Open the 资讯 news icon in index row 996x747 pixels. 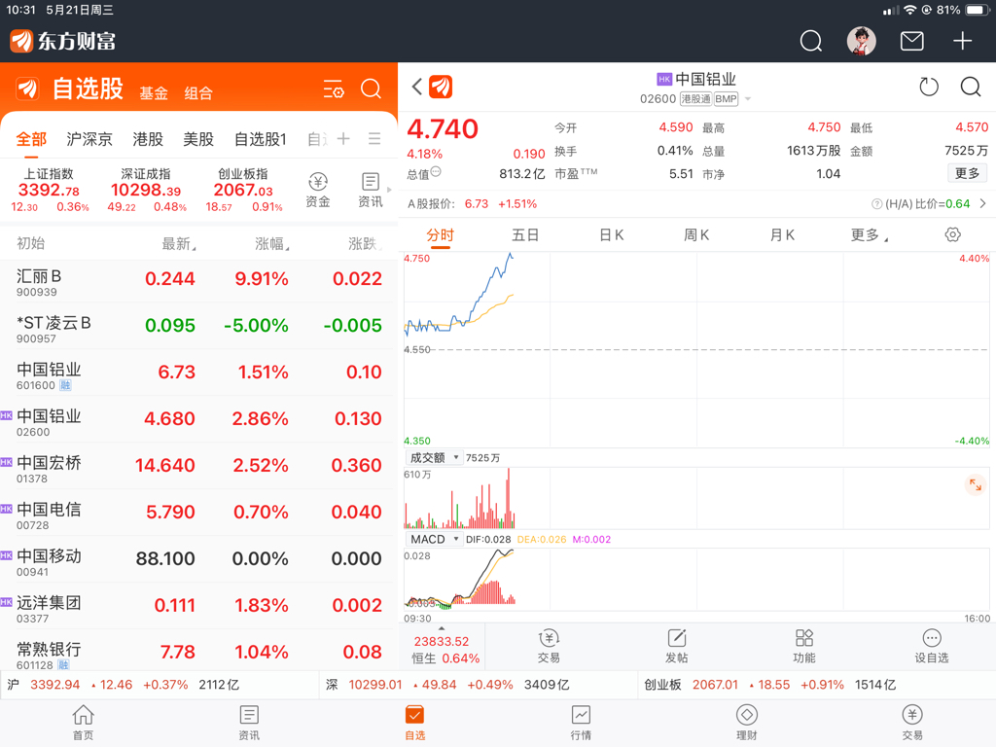click(371, 190)
